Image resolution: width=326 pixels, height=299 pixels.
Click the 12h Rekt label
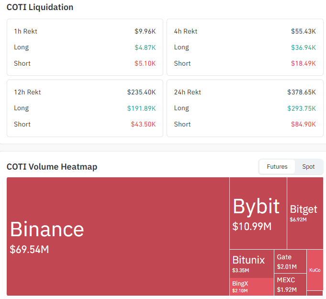pyautogui.click(x=27, y=92)
